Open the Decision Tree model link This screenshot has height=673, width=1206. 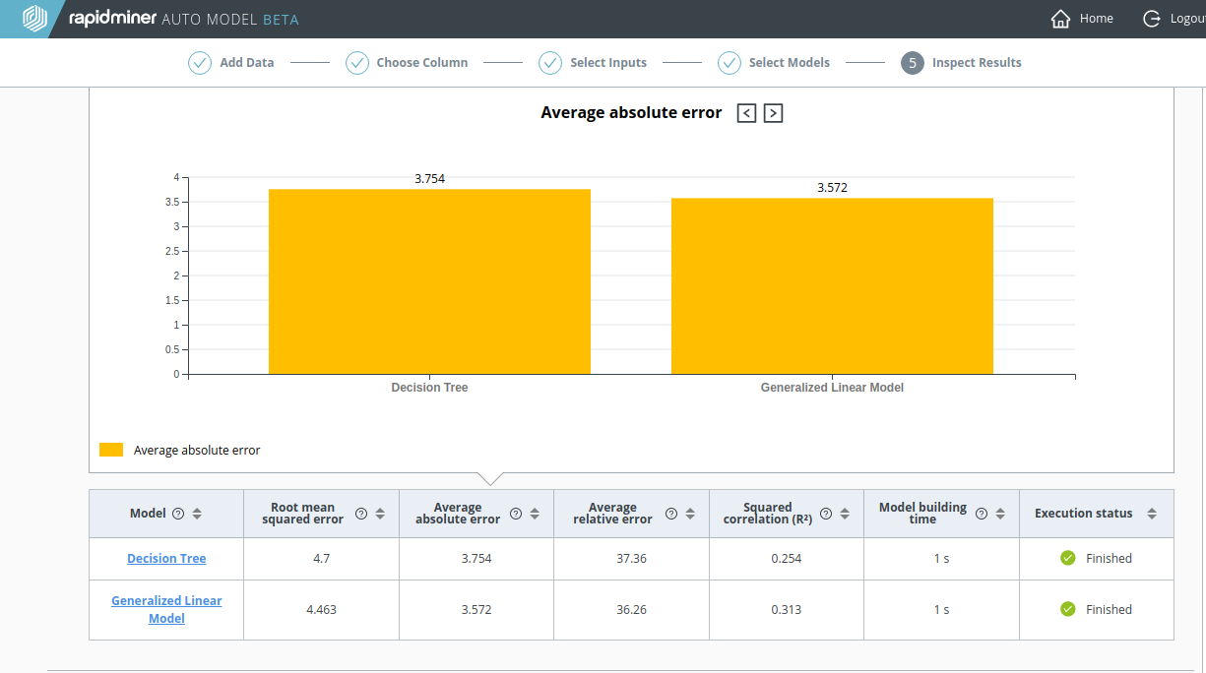point(166,559)
